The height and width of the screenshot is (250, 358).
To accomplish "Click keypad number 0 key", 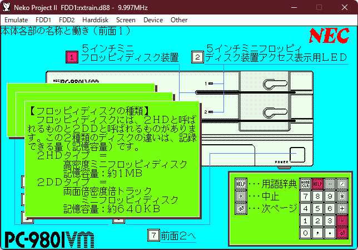I will (305, 233).
